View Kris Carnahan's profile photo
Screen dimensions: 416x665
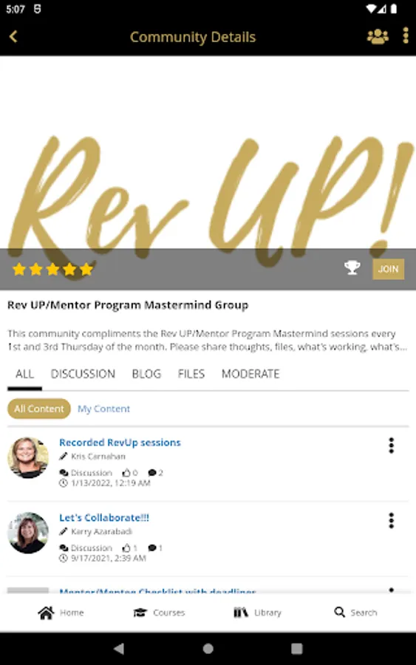tap(28, 457)
